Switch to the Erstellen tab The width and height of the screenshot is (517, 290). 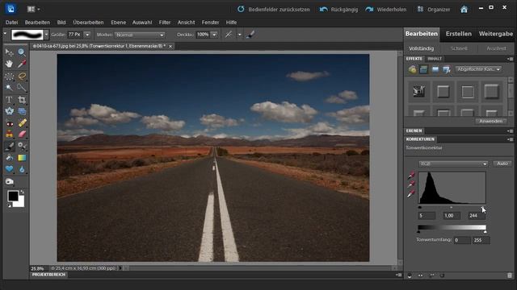[x=458, y=34]
